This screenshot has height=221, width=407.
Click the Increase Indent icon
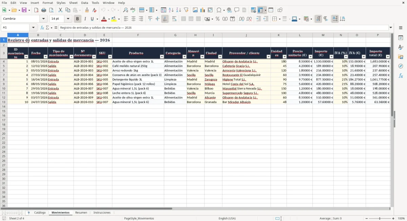tap(259, 19)
